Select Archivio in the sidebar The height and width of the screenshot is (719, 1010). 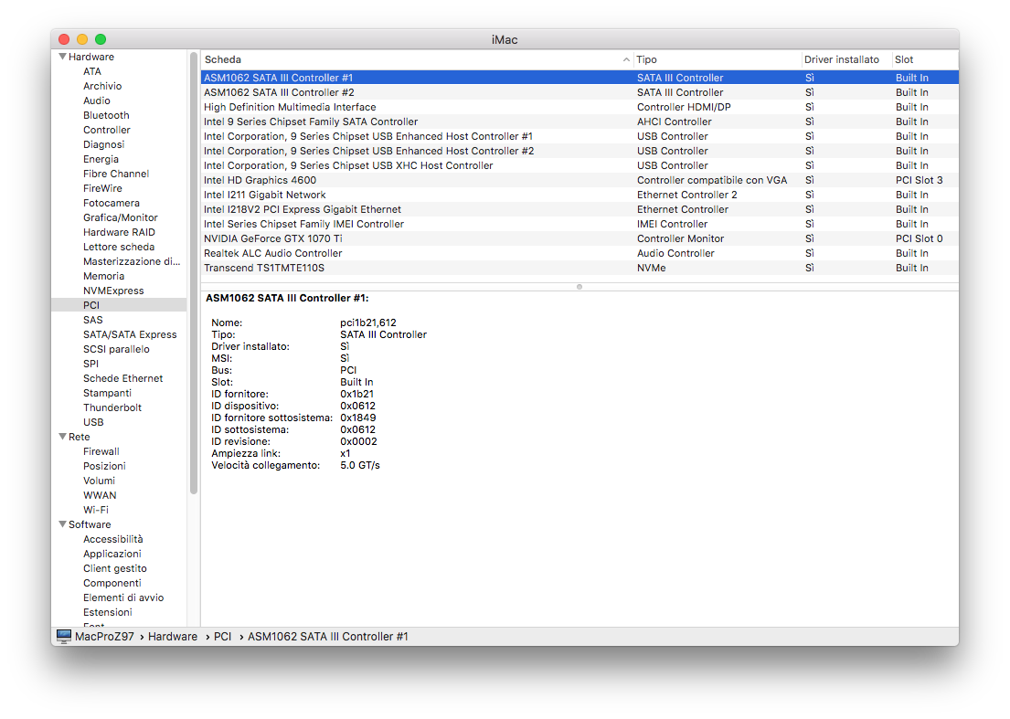tap(102, 86)
